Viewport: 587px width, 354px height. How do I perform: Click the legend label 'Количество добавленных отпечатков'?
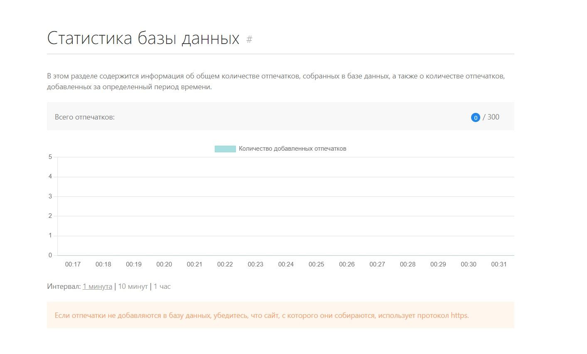292,148
